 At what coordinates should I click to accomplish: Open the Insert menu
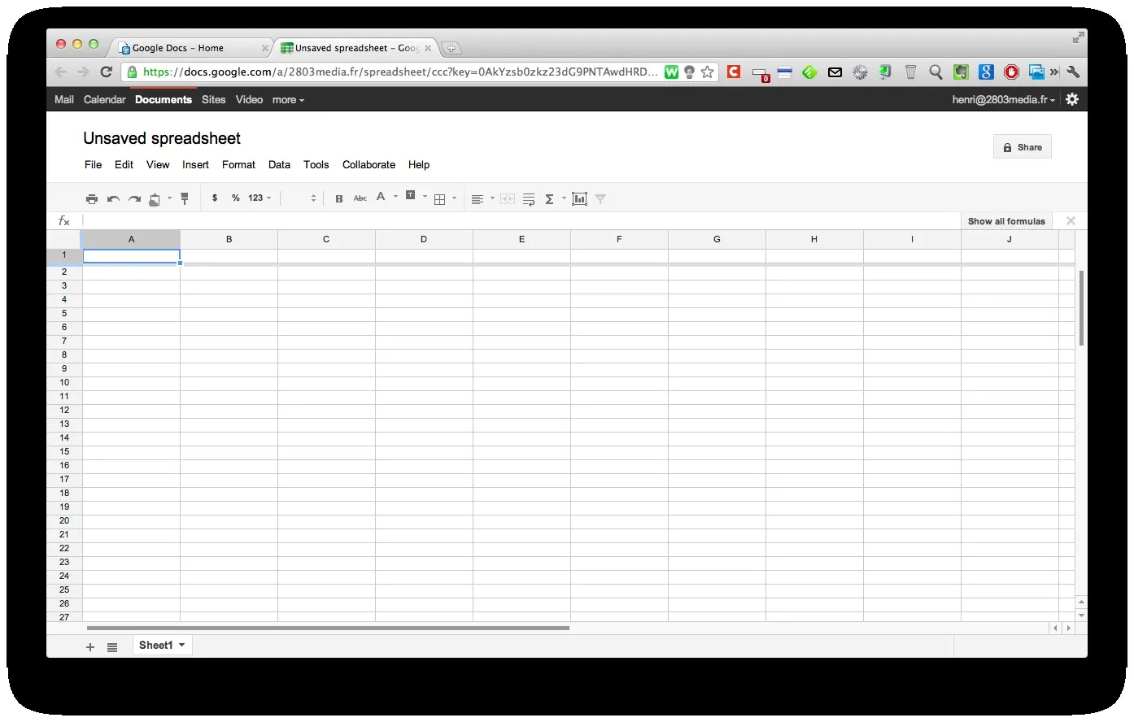click(195, 165)
